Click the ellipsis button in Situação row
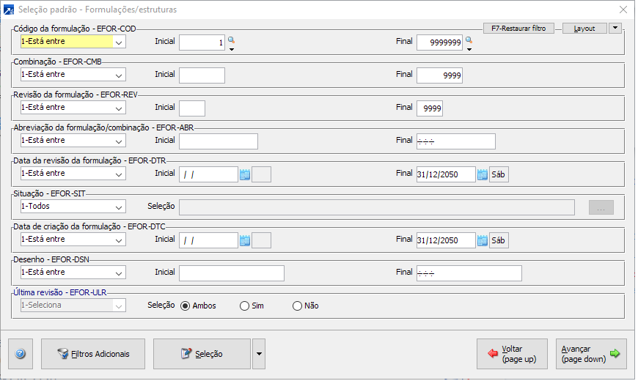638x381 pixels. (601, 208)
